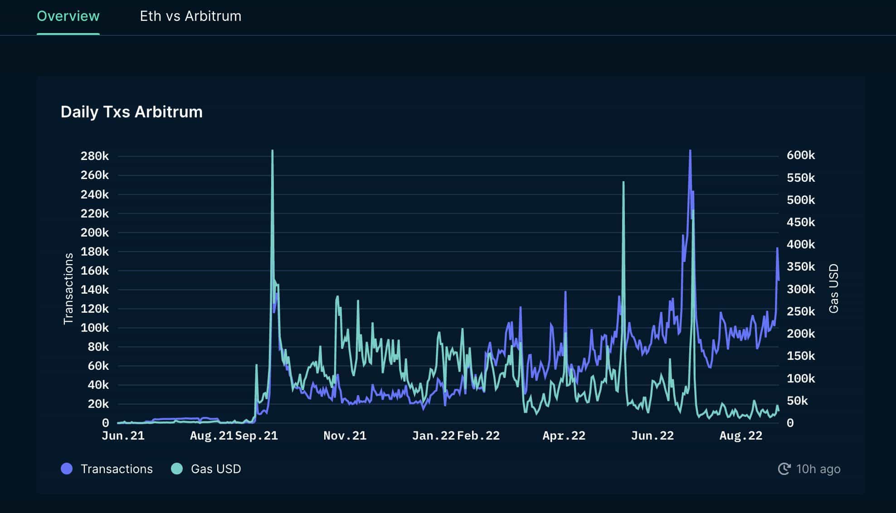Toggle the Transactions series legend dot
The width and height of the screenshot is (896, 513).
(67, 469)
